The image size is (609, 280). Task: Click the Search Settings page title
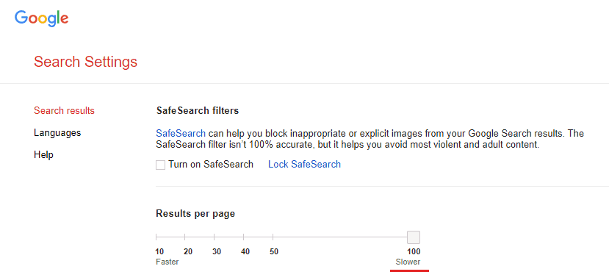coord(85,62)
